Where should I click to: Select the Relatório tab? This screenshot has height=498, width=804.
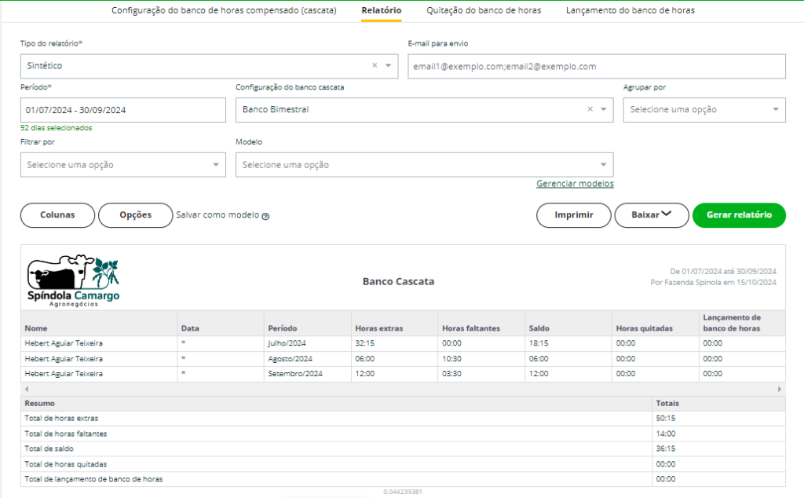tap(381, 10)
